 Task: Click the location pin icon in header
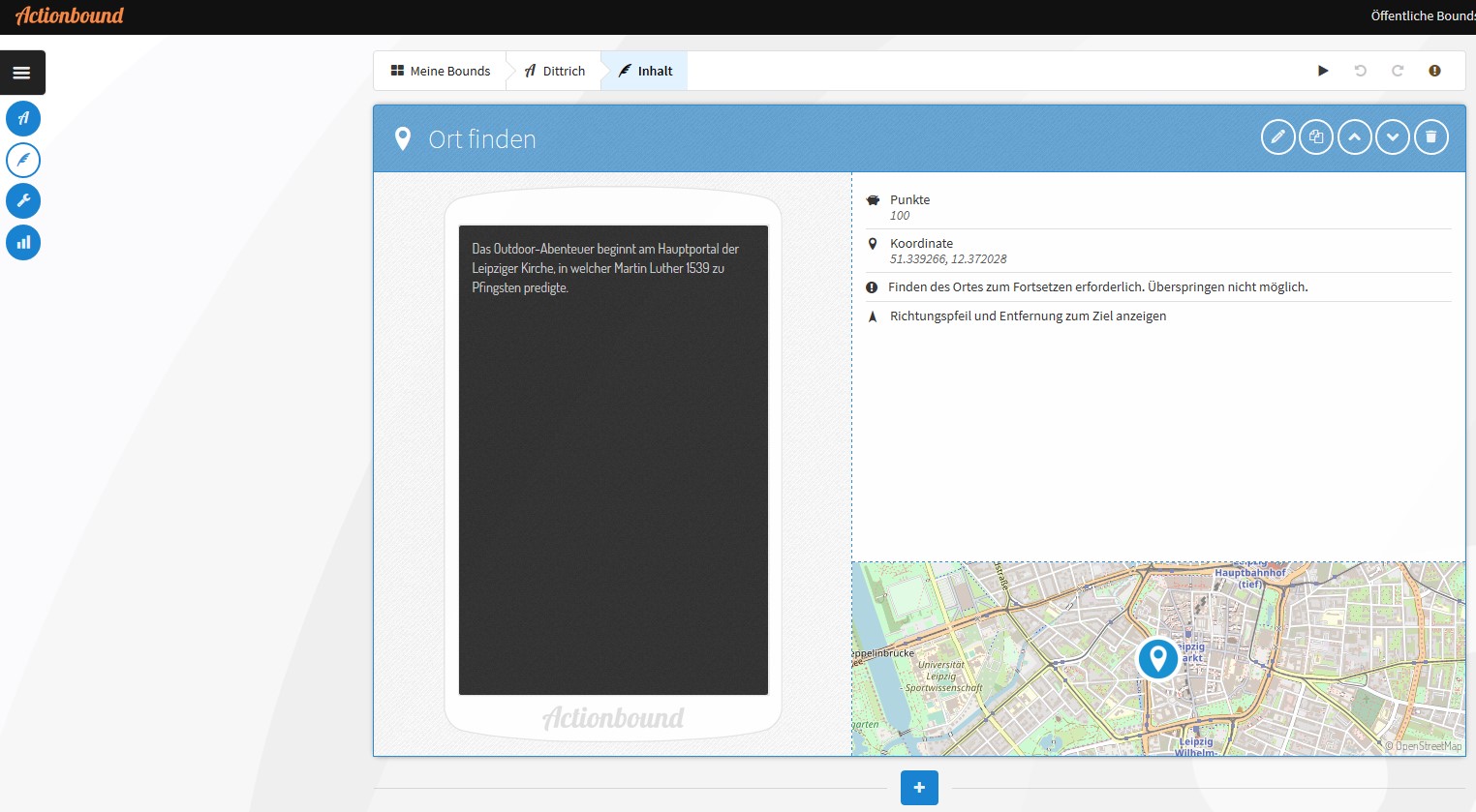coord(403,138)
